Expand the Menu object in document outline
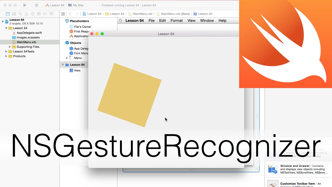Viewport: 332px width, 187px height. tap(67, 58)
